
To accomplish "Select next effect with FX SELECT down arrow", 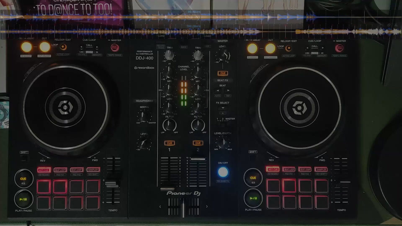I will point(222,108).
